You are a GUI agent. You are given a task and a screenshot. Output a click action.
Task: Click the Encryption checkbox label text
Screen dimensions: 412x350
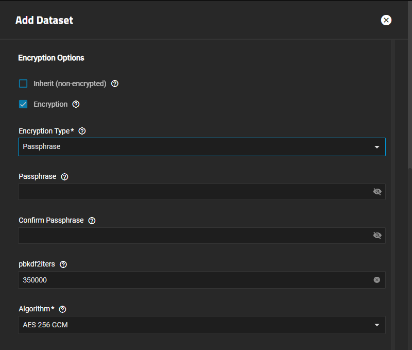coord(50,104)
